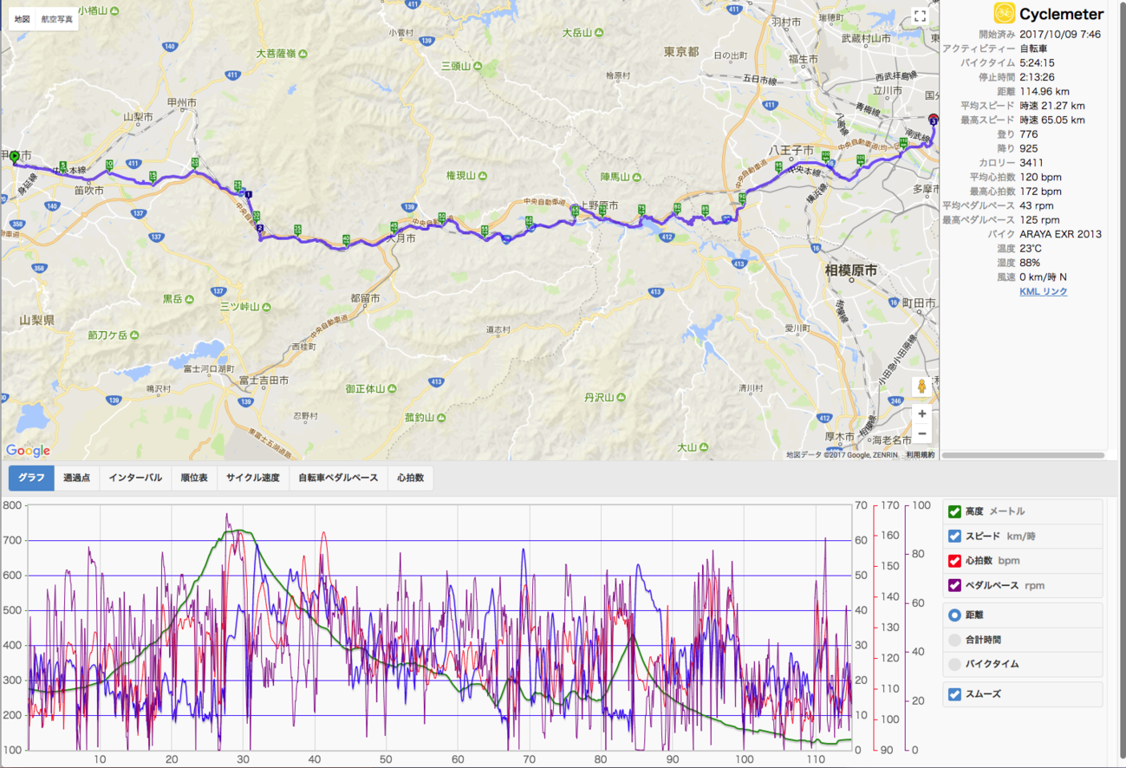
Task: Select the 45 km route marker
Action: [394, 227]
